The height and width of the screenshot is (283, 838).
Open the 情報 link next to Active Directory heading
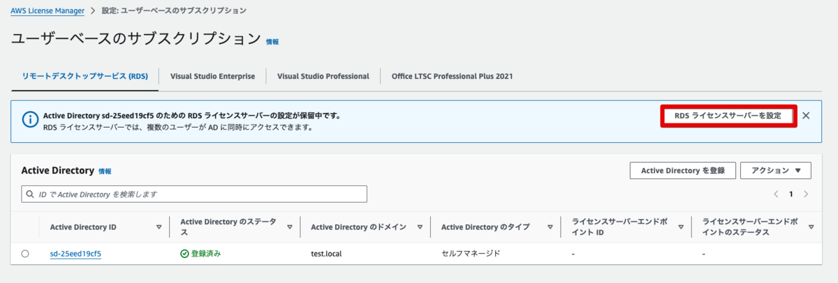tap(105, 171)
